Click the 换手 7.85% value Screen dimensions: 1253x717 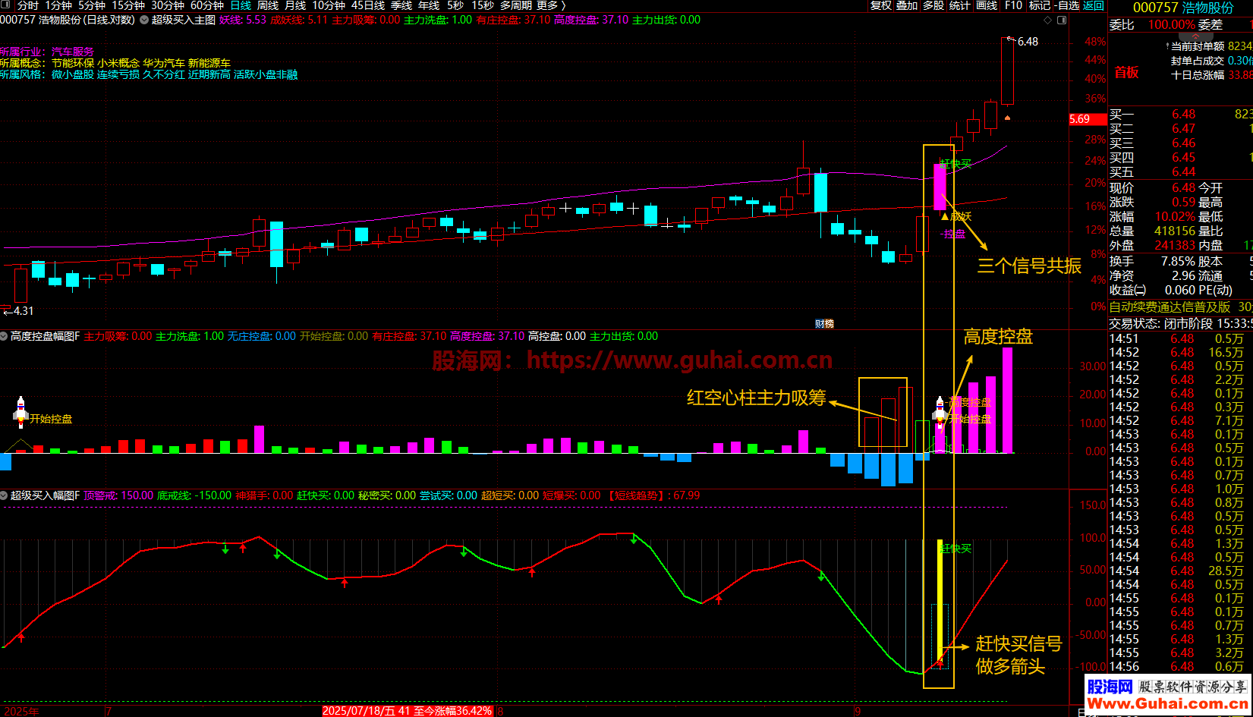pyautogui.click(x=1178, y=261)
